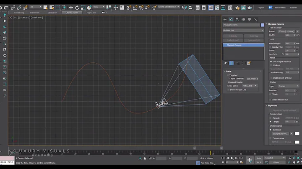
Task: Enable the shutter Offset checkbox
Action: click(x=271, y=94)
